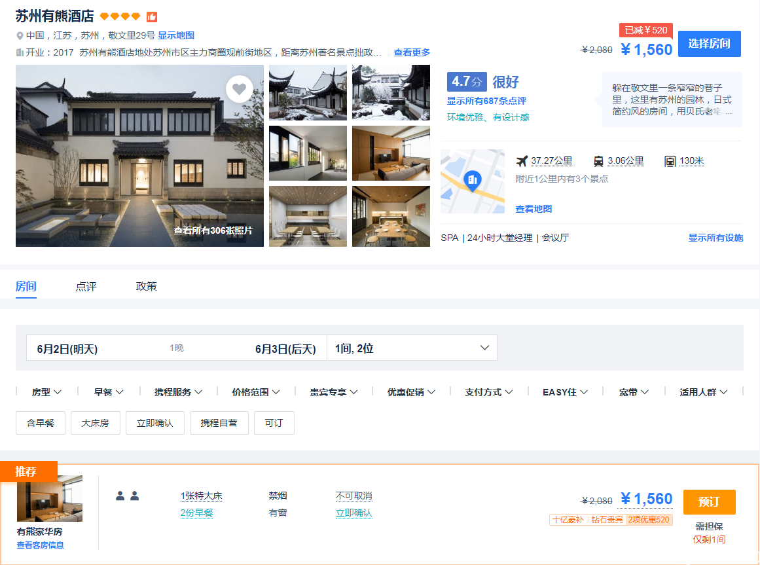Screen dimensions: 760x565
Task: Toggle the 可订 quick filter
Action: (274, 423)
